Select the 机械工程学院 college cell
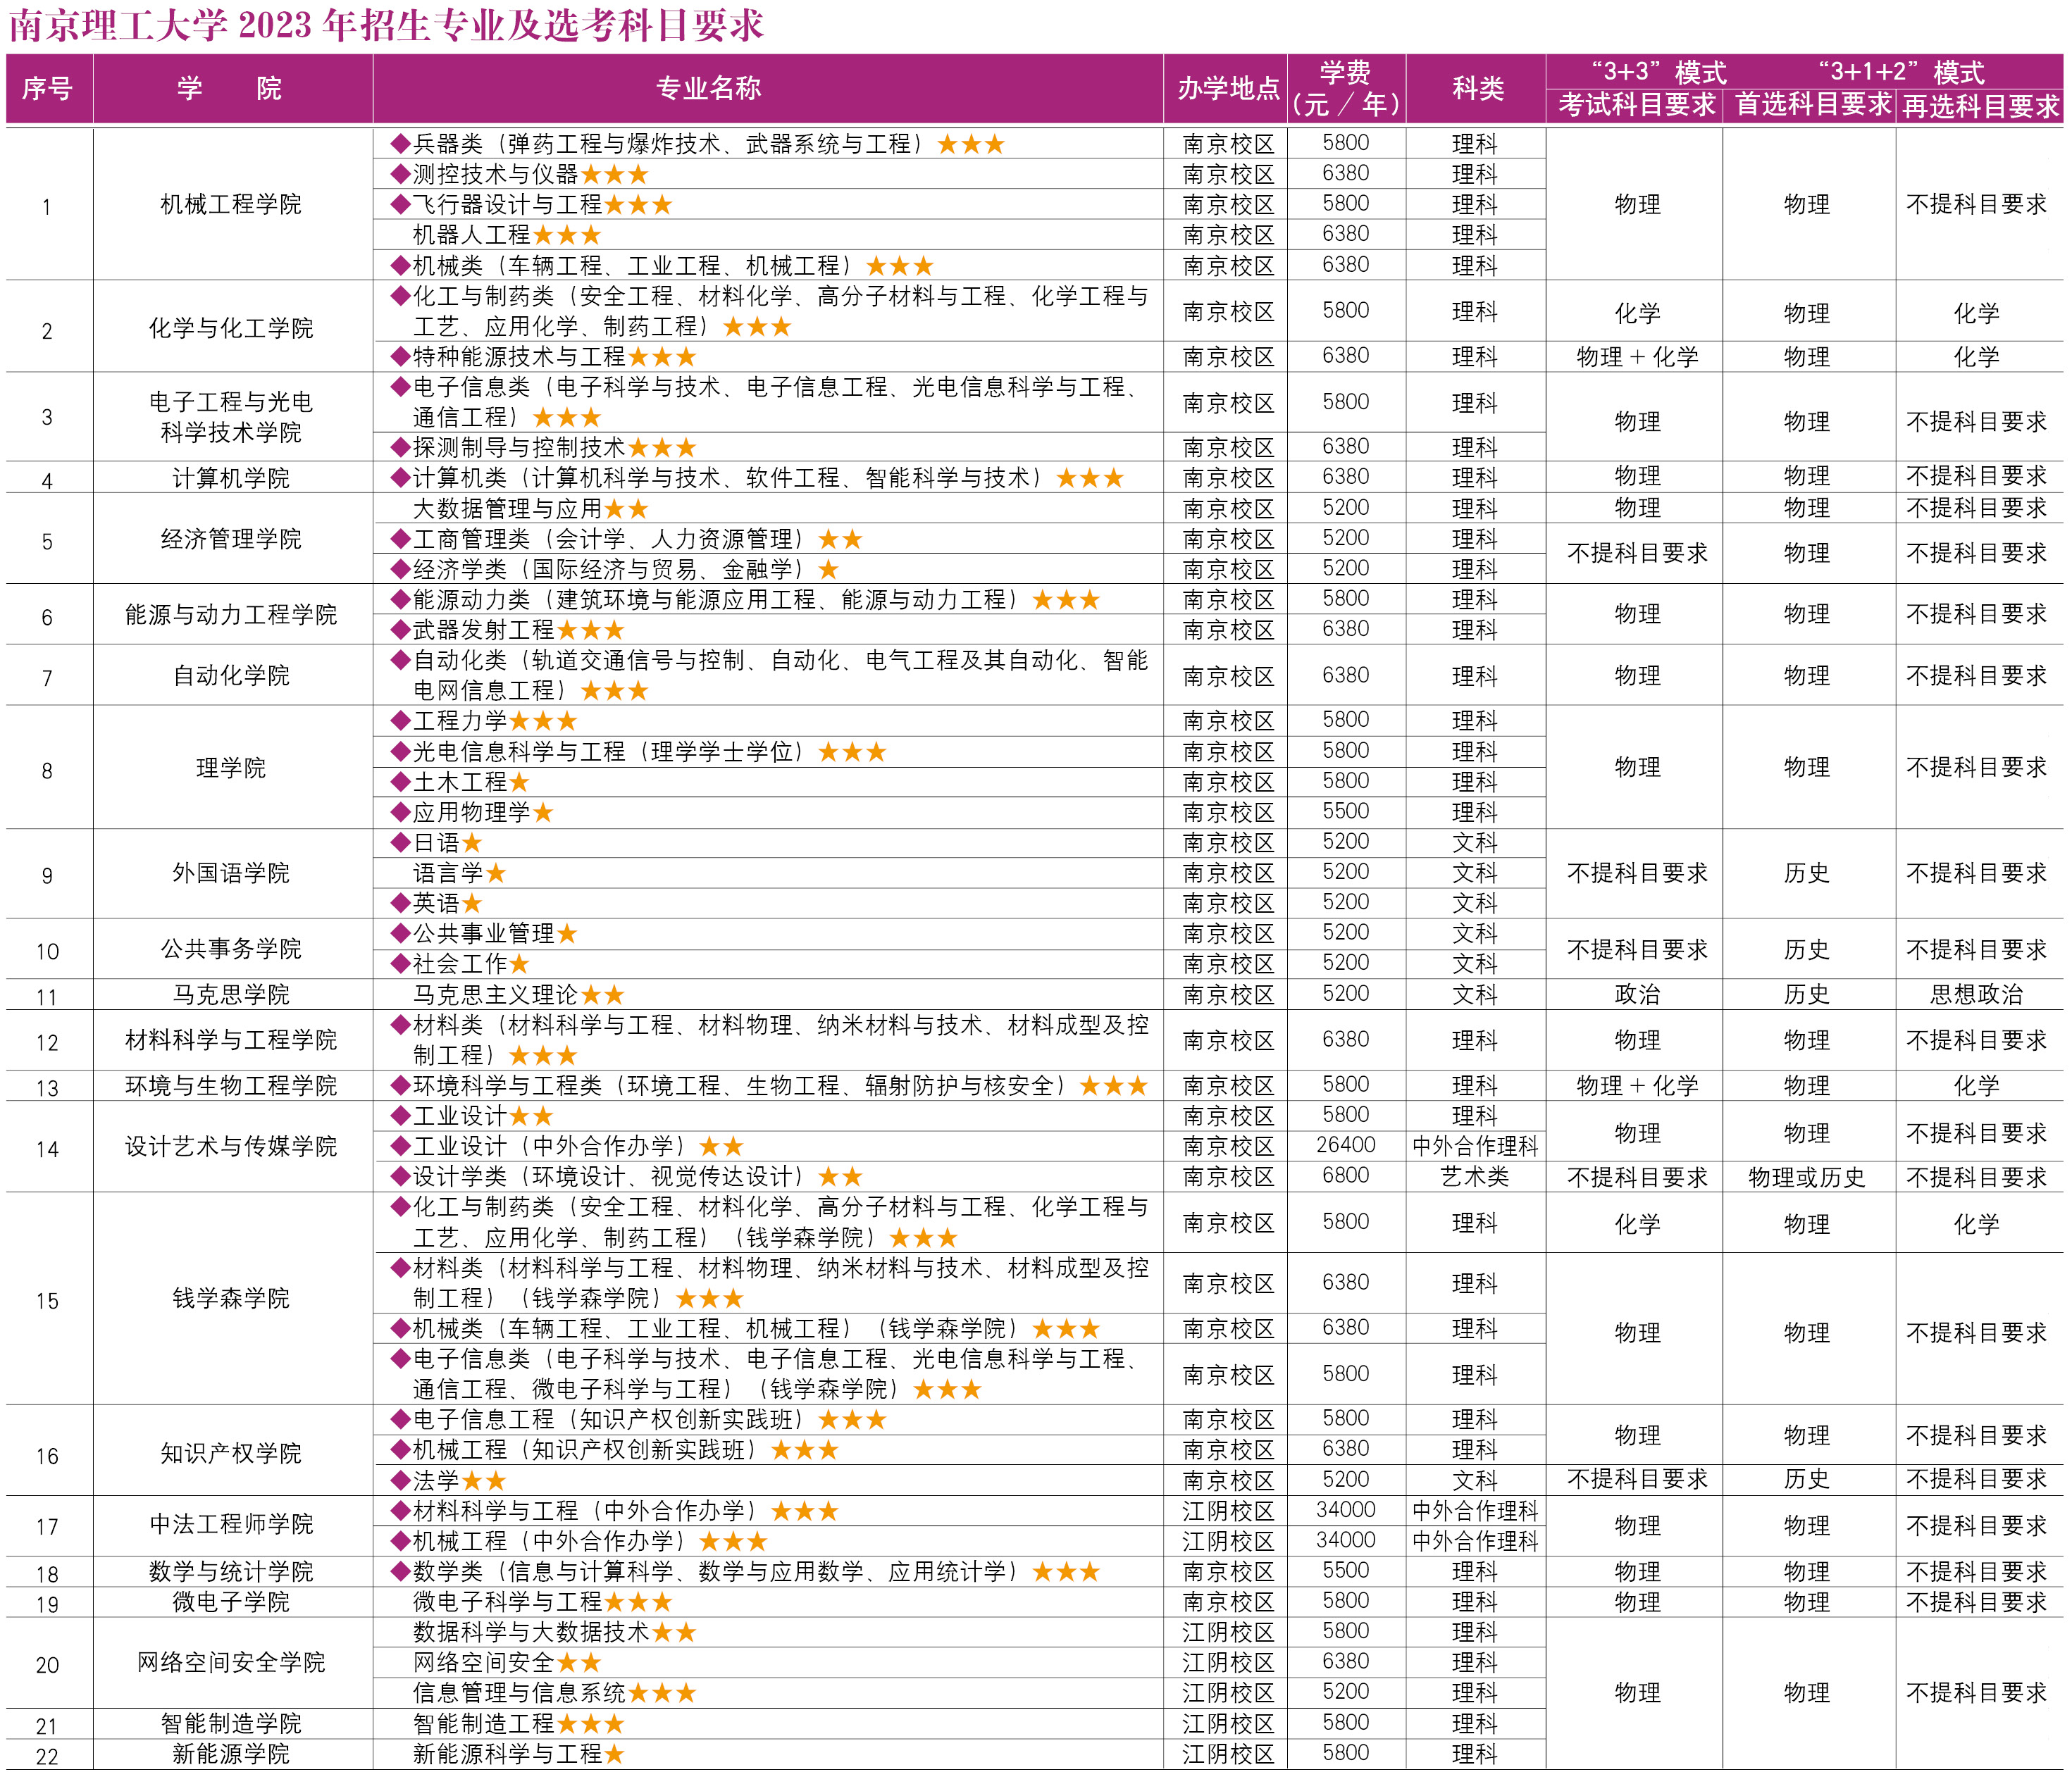The width and height of the screenshot is (2072, 1772). 231,204
